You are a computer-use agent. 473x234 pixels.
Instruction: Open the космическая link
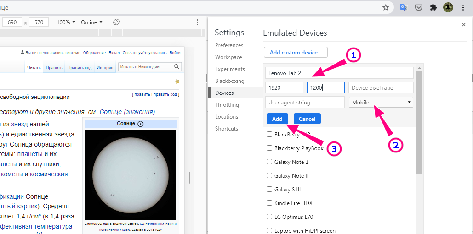(x=49, y=174)
